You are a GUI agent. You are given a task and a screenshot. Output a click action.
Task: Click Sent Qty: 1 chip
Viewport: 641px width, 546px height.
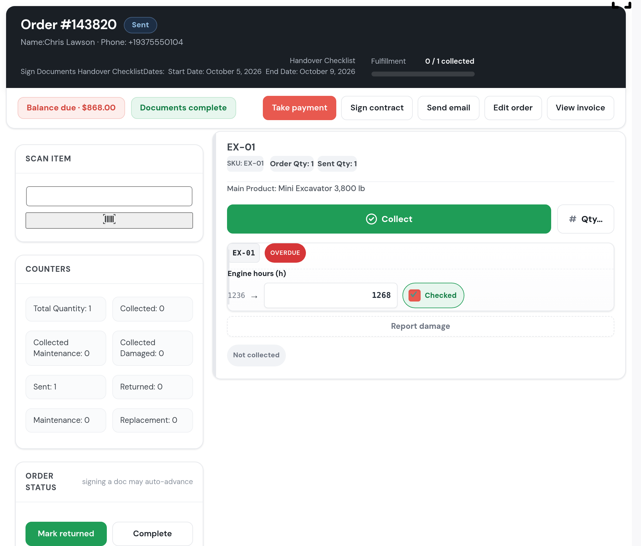(x=337, y=163)
